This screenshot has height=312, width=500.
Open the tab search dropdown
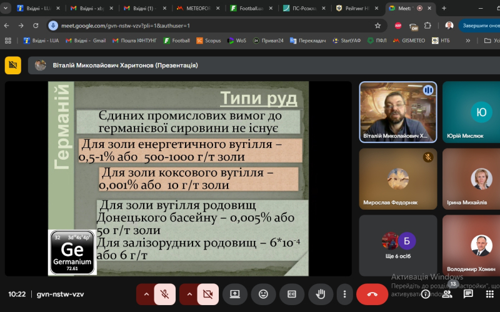6,8
